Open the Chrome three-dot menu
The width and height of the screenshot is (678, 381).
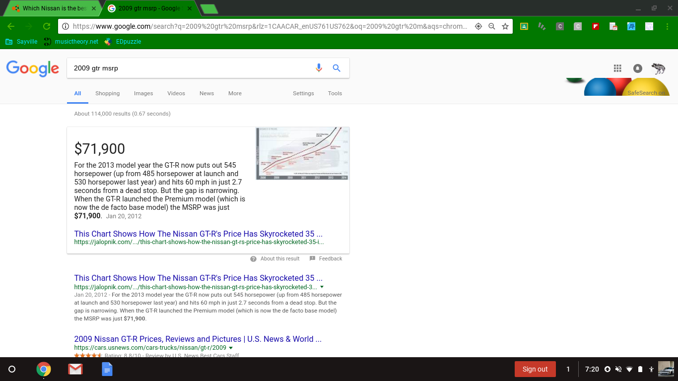[x=667, y=26]
